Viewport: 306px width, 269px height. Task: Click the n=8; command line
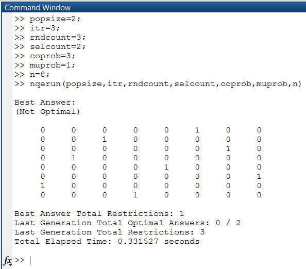pos(32,75)
